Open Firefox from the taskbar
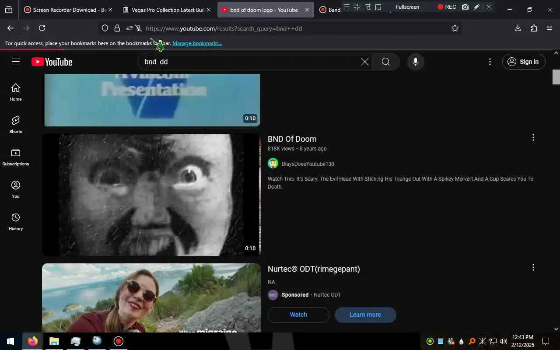This screenshot has width=560, height=350. (x=33, y=341)
